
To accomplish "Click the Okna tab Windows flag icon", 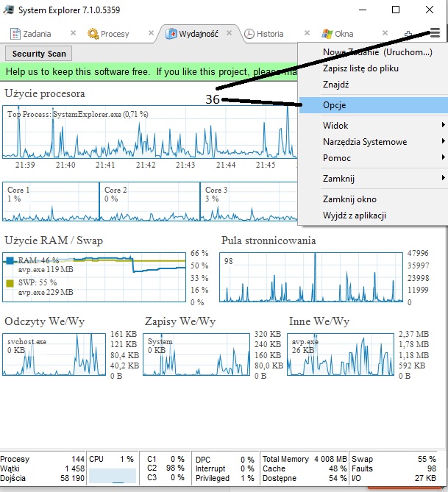I will pos(327,34).
